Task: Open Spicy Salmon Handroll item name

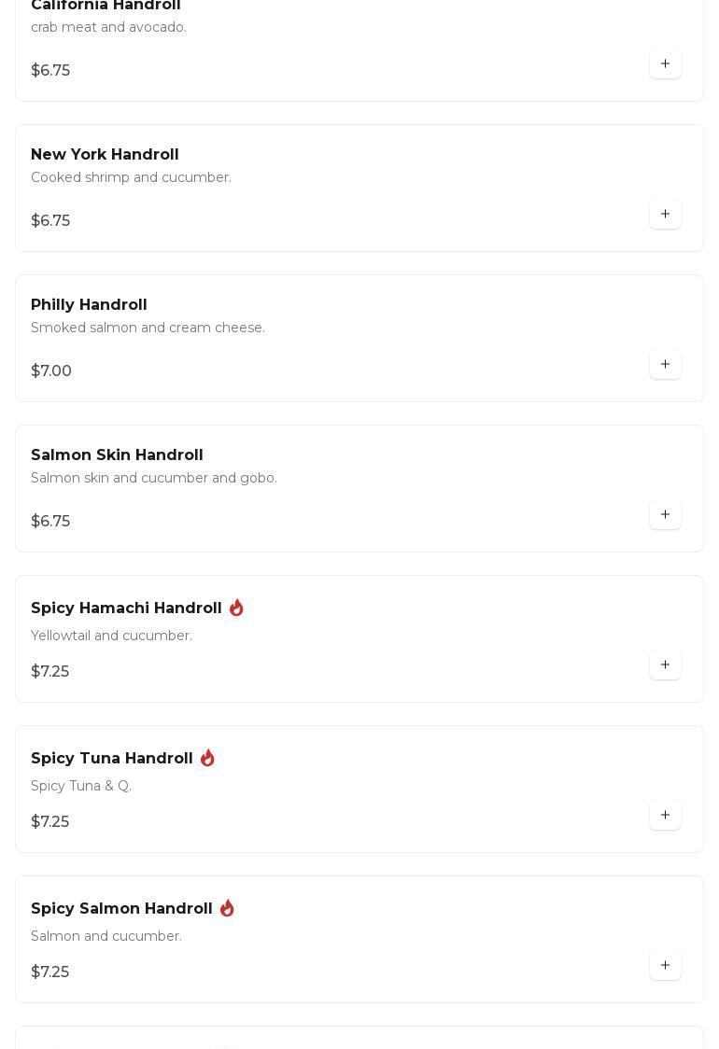Action: click(x=121, y=909)
